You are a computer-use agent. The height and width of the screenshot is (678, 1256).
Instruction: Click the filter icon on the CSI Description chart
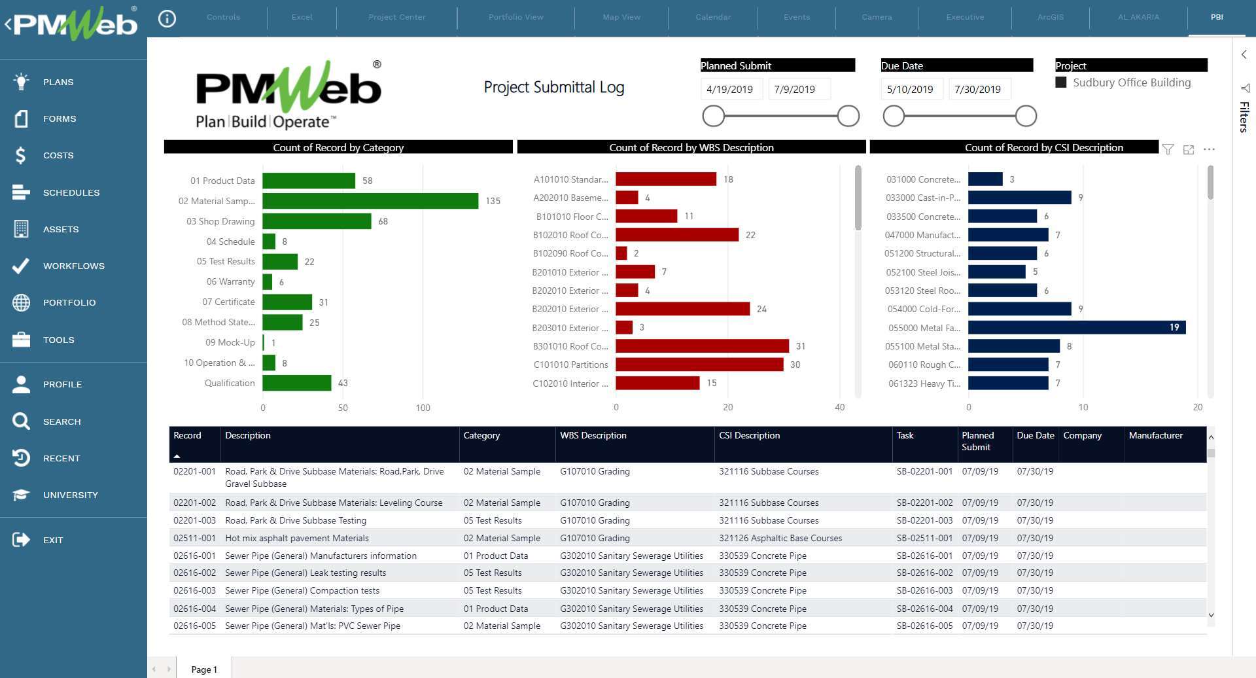pyautogui.click(x=1168, y=149)
